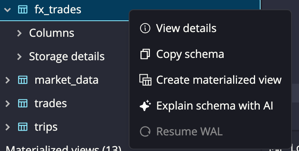Click the Resume WAL menu entry
Viewport: 299px width, 151px height.
[210, 131]
